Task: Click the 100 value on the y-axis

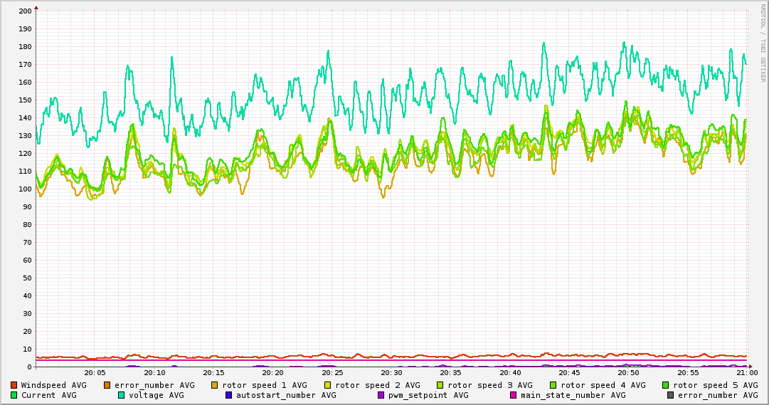Action: (25, 189)
